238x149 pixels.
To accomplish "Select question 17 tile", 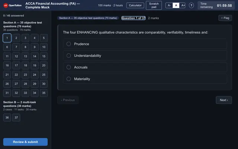I will click(x=16, y=66).
